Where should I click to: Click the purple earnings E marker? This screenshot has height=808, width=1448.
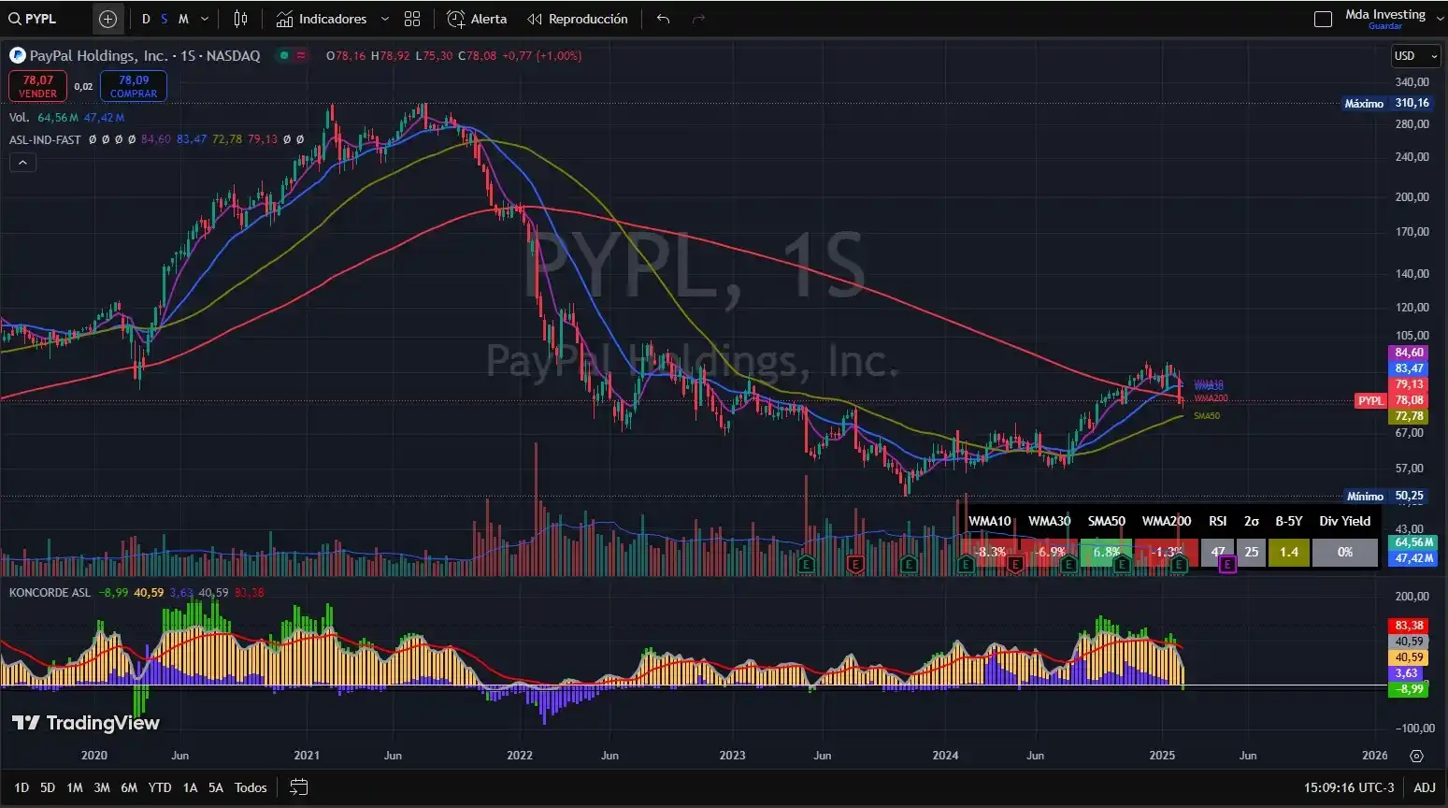(1227, 564)
